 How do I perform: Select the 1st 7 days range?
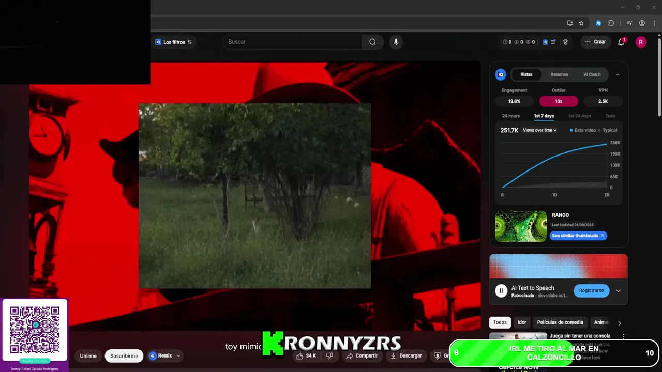(x=544, y=116)
